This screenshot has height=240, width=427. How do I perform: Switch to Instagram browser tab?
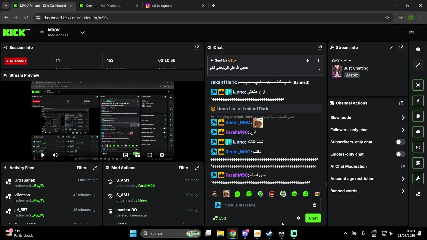click(x=175, y=6)
